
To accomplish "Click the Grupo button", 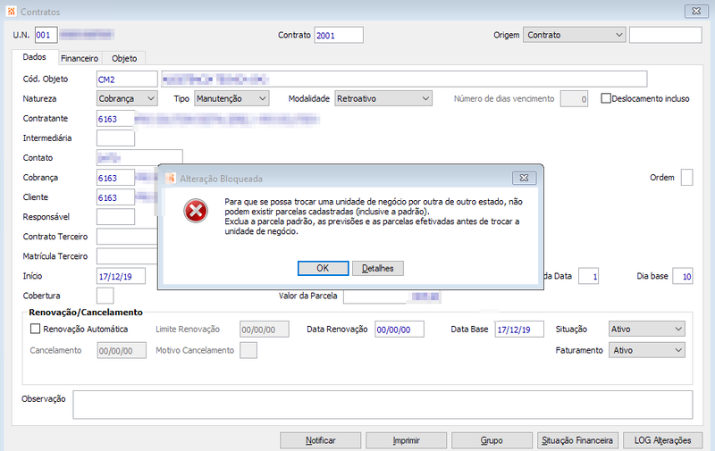I will click(492, 440).
